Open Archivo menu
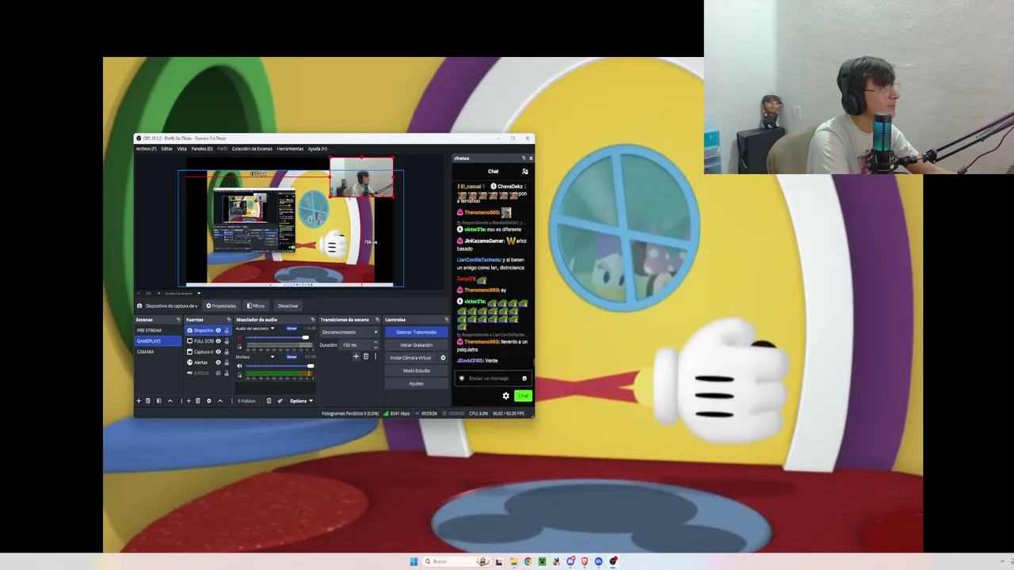This screenshot has width=1014, height=570. click(146, 149)
